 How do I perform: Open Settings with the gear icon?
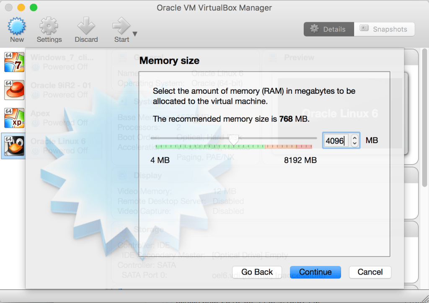(49, 26)
